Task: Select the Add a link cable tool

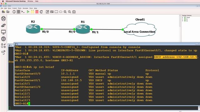Action: click(x=3, y=52)
